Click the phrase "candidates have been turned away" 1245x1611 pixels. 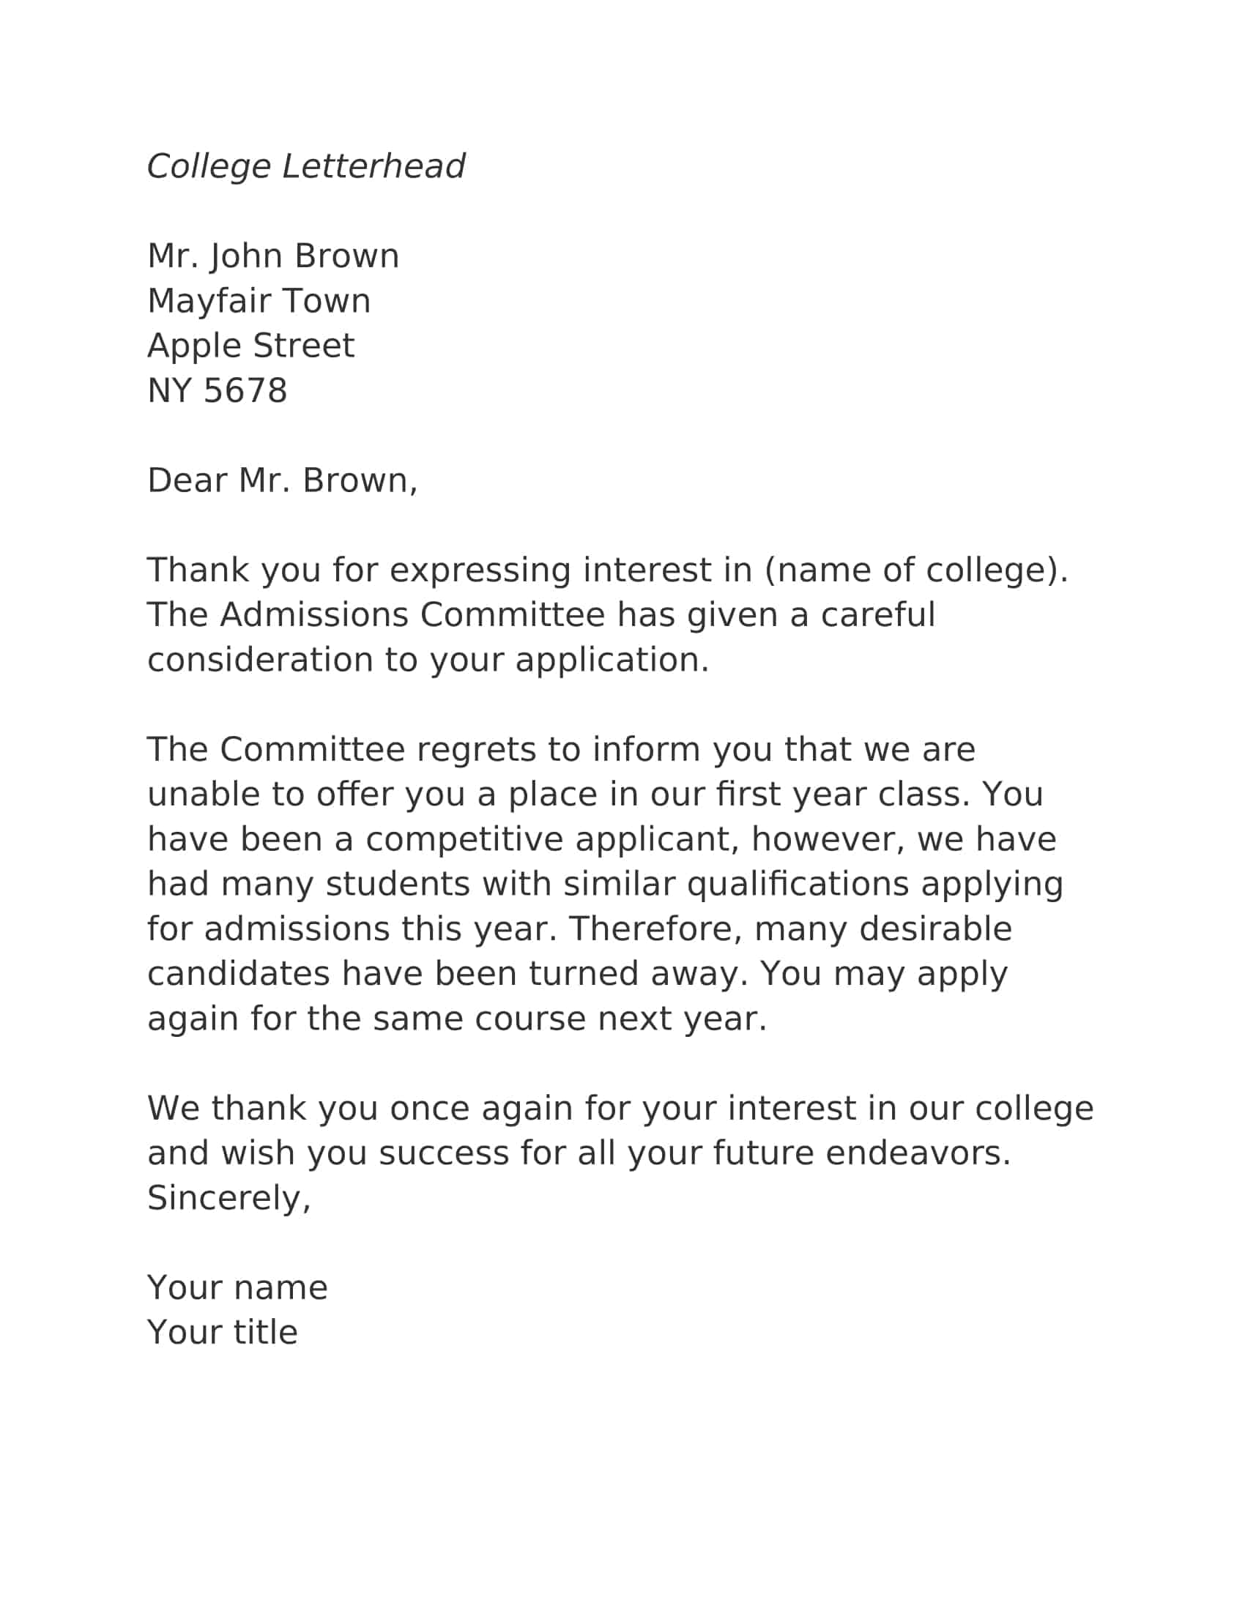442,974
